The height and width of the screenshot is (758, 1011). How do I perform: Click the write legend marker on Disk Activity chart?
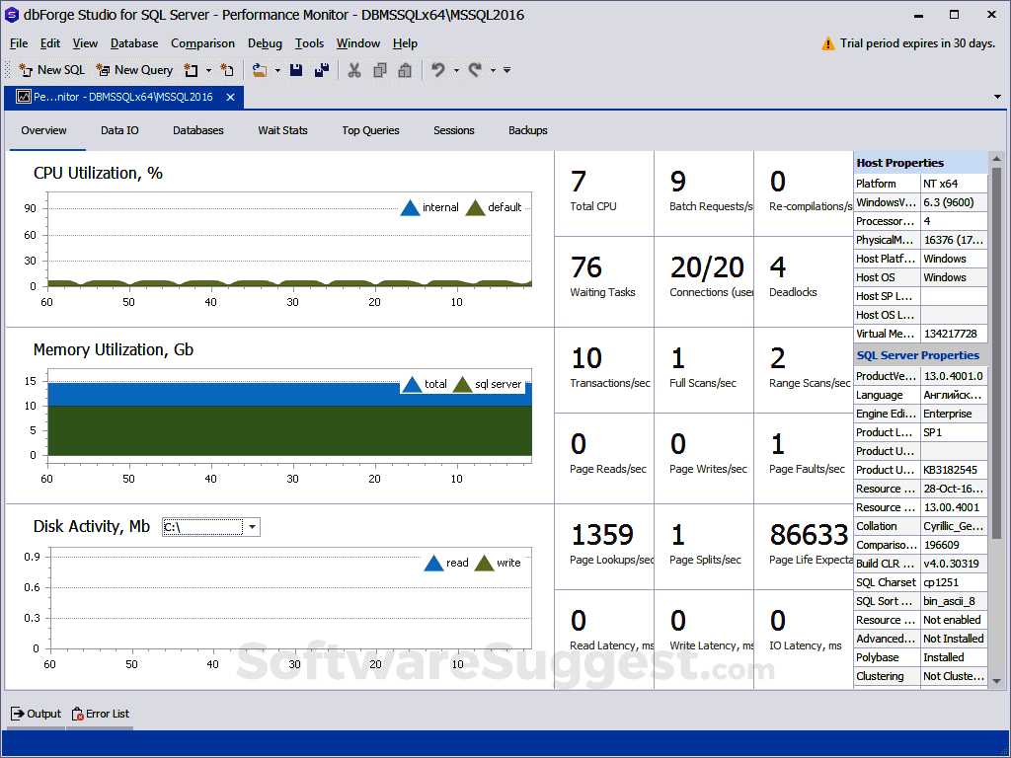pos(485,563)
